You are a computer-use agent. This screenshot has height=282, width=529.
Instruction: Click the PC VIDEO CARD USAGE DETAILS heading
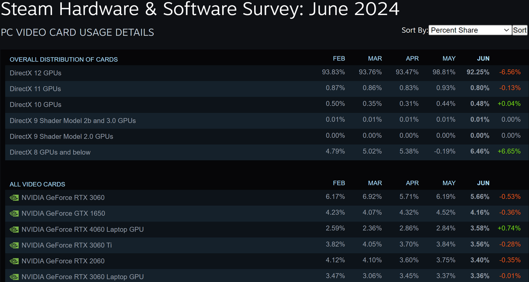coord(77,32)
